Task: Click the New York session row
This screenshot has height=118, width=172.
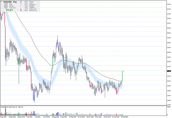Action: [x=31, y=10]
